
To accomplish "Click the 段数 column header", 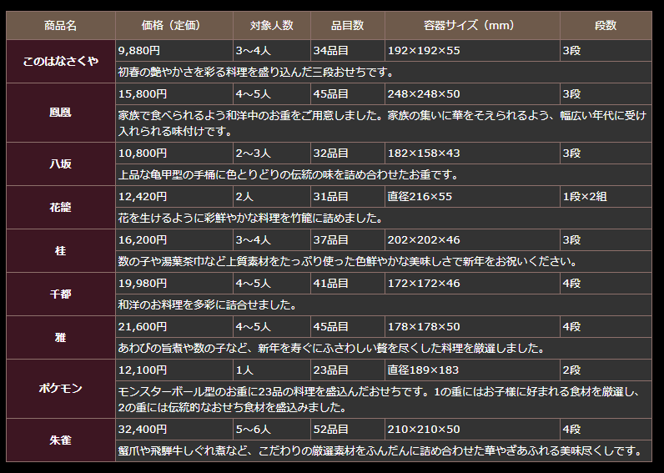I will pyautogui.click(x=606, y=26).
